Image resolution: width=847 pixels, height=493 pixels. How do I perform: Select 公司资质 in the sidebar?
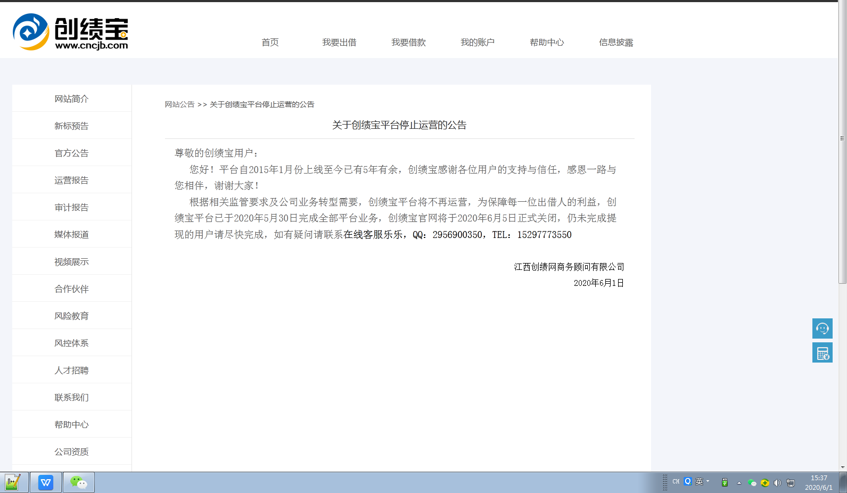(72, 451)
